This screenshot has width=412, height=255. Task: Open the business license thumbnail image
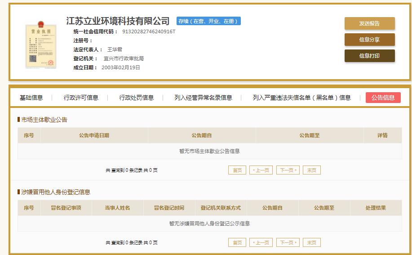(x=41, y=45)
